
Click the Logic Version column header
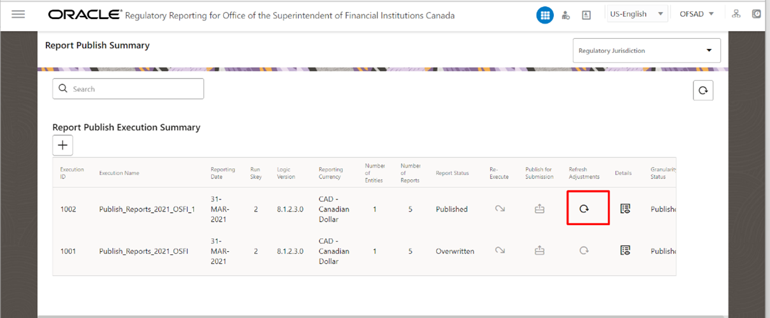(286, 173)
